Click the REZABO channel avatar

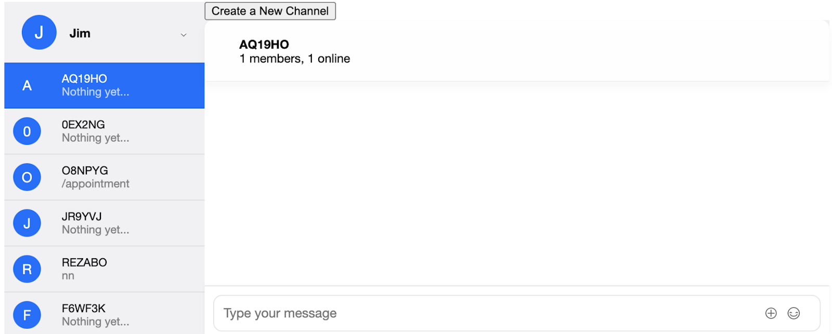point(27,269)
